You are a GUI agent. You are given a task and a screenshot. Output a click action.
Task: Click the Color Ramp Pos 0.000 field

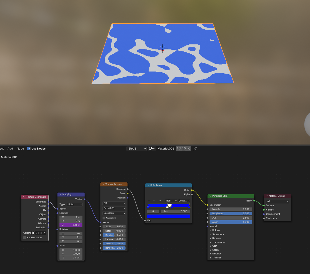(175, 211)
